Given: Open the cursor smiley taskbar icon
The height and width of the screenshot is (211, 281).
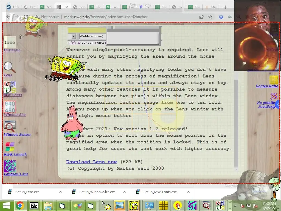Looking at the screenshot, I should (x=106, y=206).
